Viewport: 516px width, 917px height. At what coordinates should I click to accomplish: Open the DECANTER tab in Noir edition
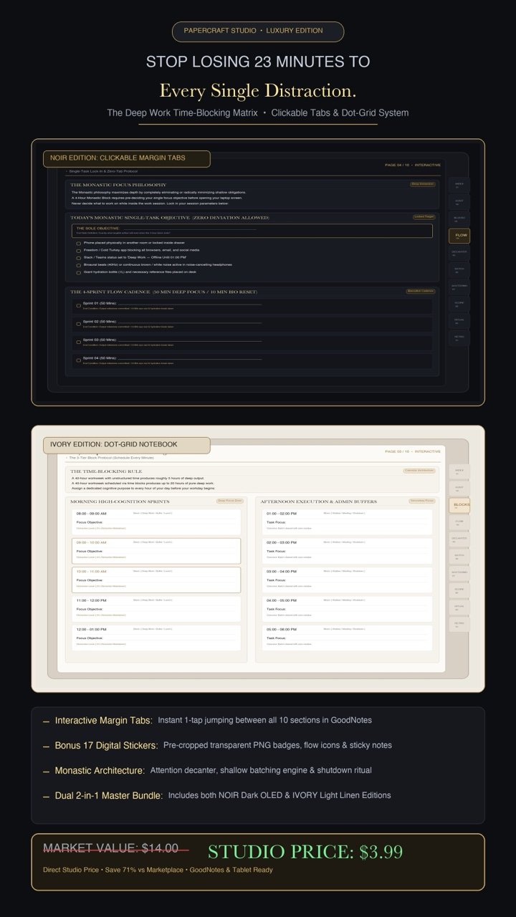pos(459,253)
